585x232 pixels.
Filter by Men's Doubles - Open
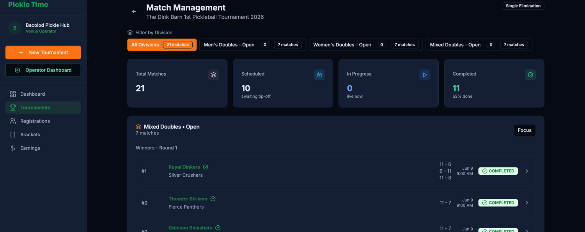[x=252, y=45]
